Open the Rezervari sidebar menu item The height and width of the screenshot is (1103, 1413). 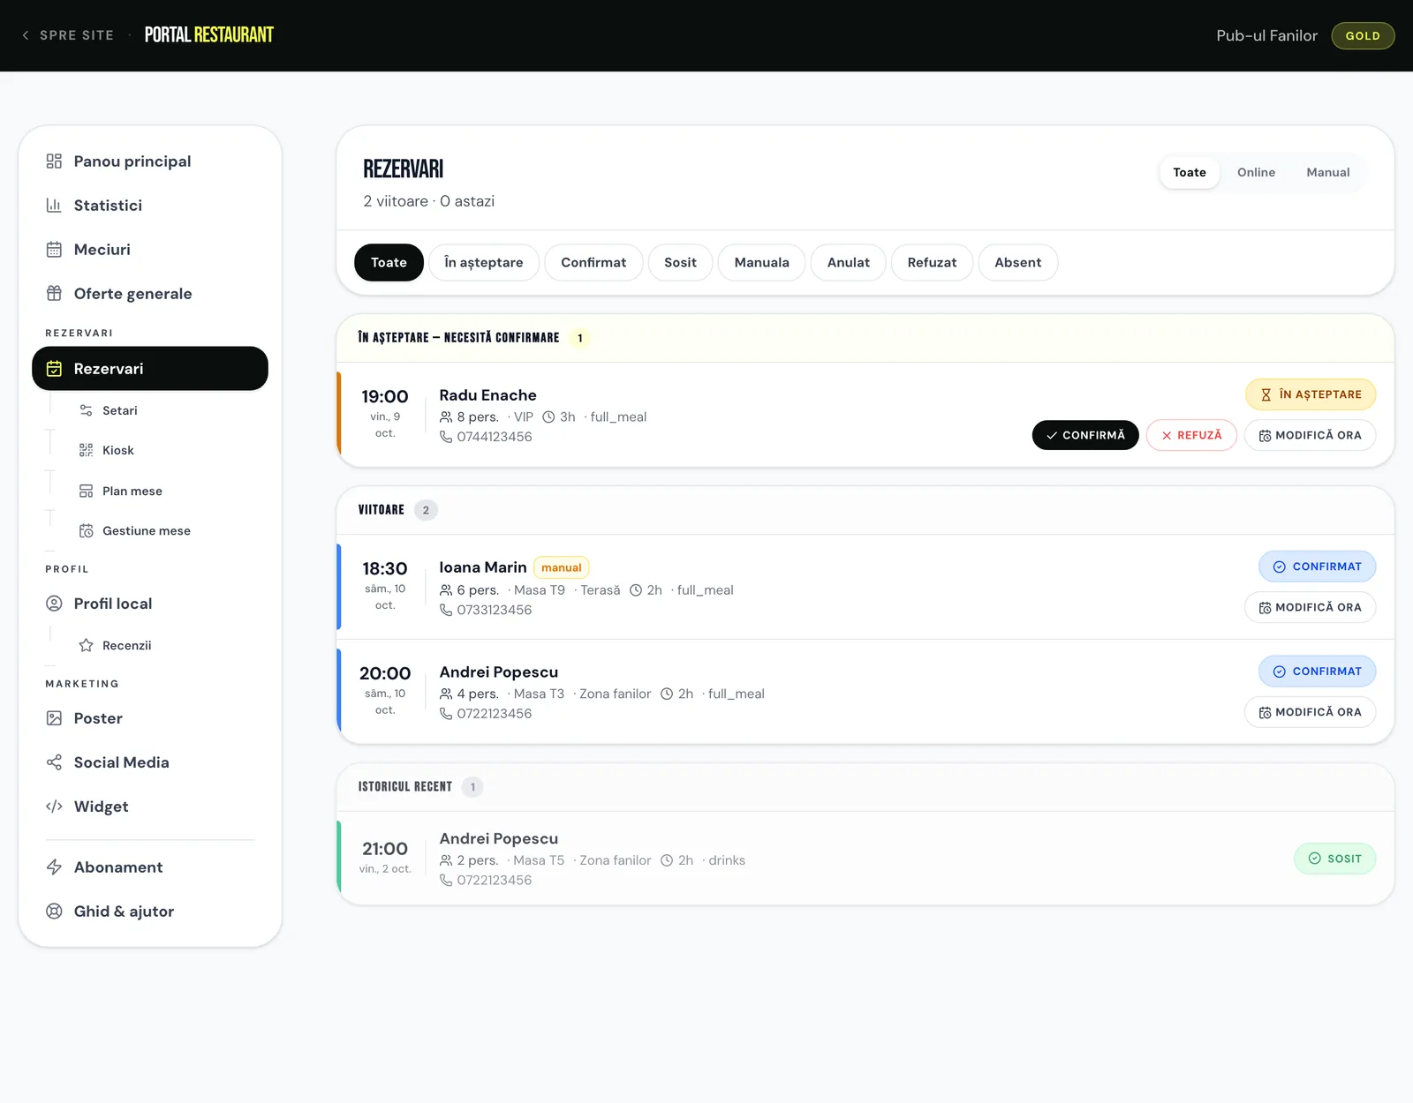150,369
